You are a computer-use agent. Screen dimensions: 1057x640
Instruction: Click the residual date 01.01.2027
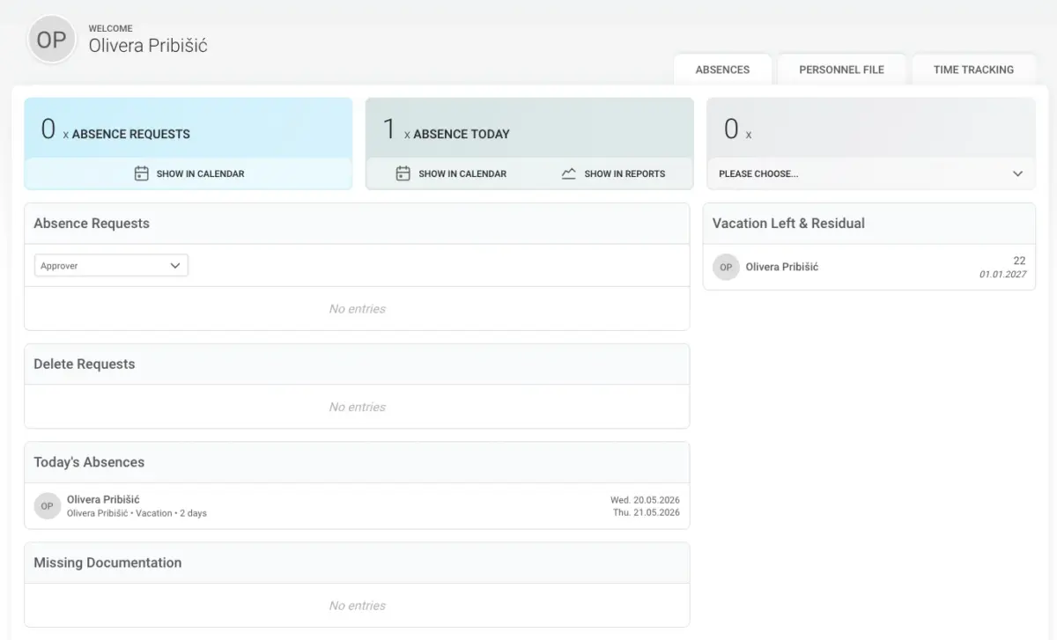(x=1003, y=275)
